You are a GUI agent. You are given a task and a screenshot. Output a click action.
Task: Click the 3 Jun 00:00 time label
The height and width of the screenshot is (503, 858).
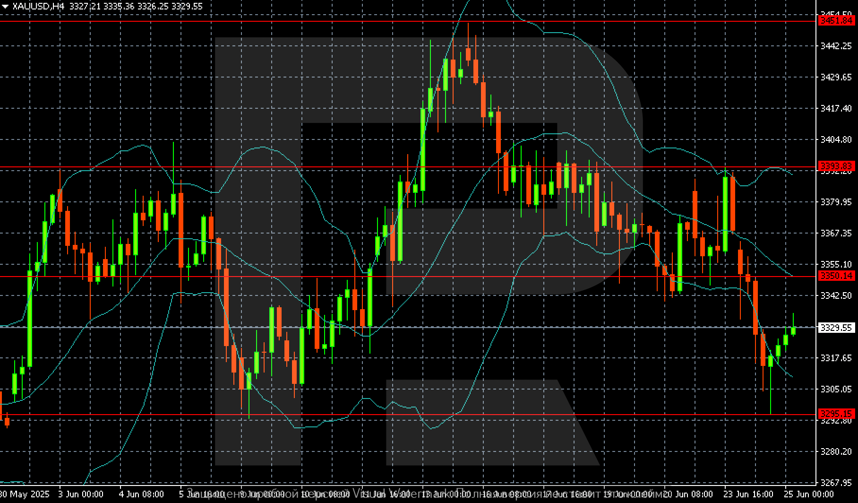coord(81,494)
